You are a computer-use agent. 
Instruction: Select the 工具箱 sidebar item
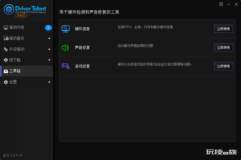tap(27, 71)
